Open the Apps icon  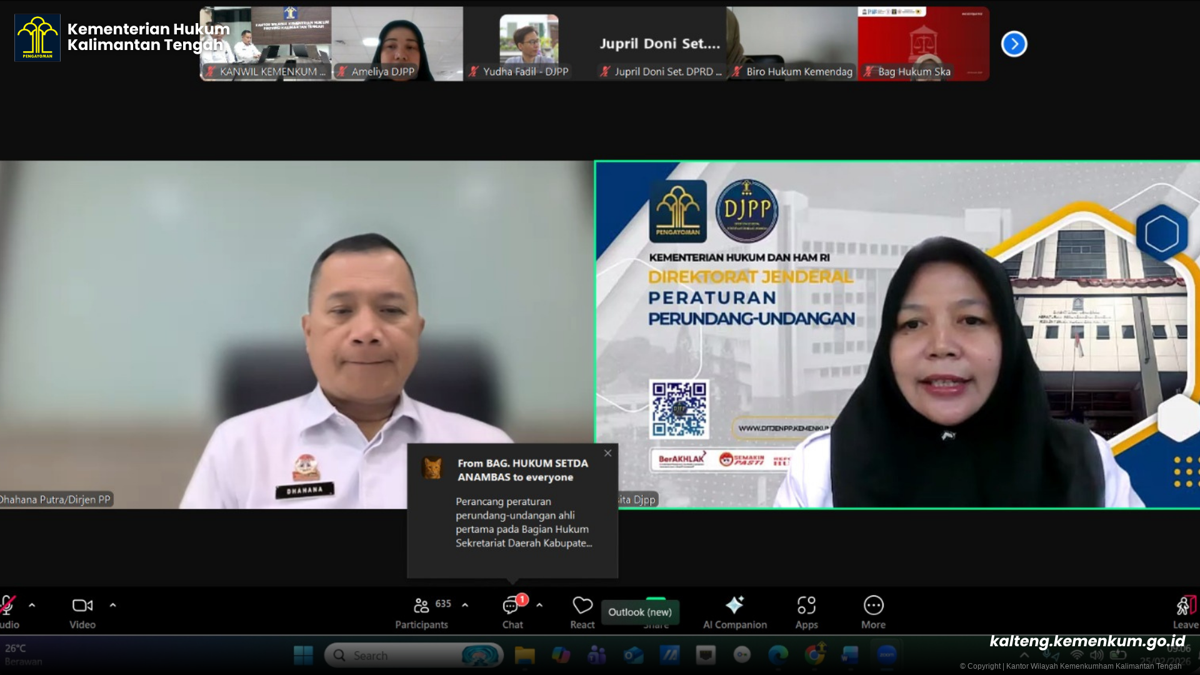(806, 605)
